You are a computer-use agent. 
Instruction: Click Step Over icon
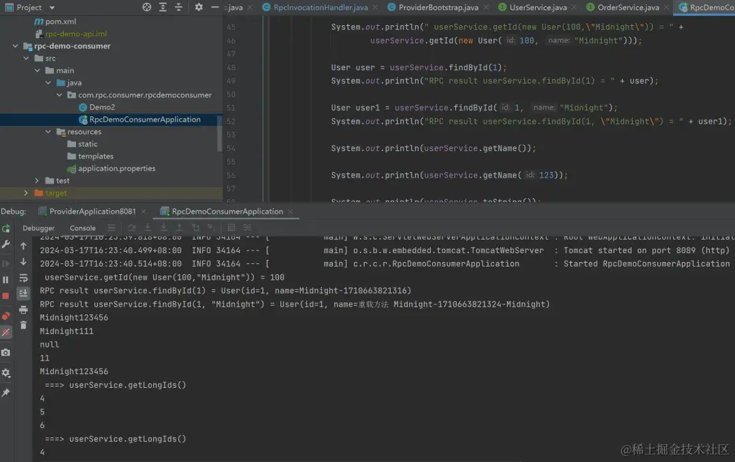(132, 228)
